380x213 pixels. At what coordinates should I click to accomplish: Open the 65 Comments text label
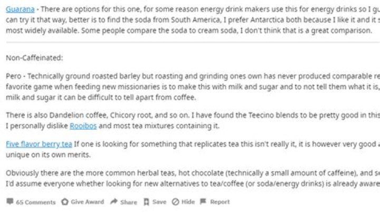[x=36, y=202]
